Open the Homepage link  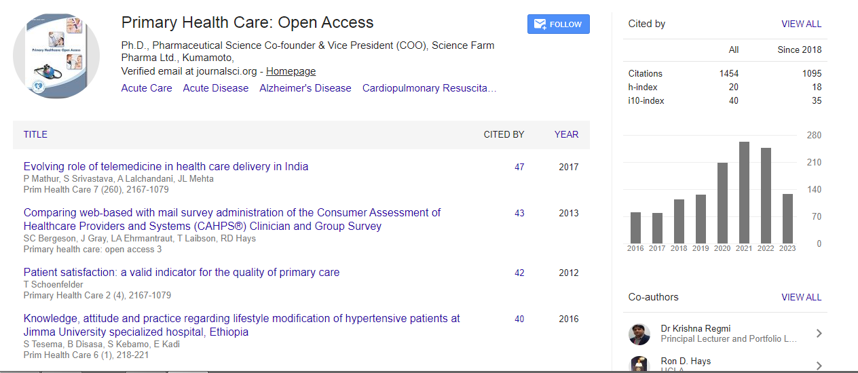[291, 71]
